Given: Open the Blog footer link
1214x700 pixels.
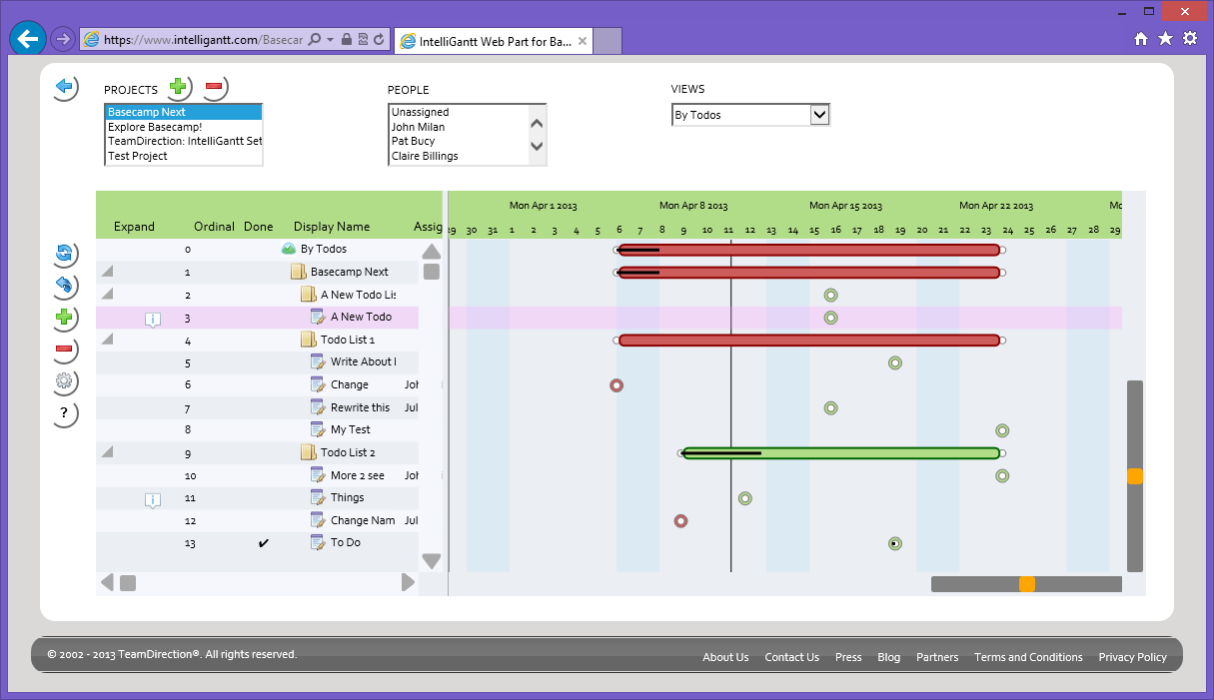Looking at the screenshot, I should (x=889, y=657).
